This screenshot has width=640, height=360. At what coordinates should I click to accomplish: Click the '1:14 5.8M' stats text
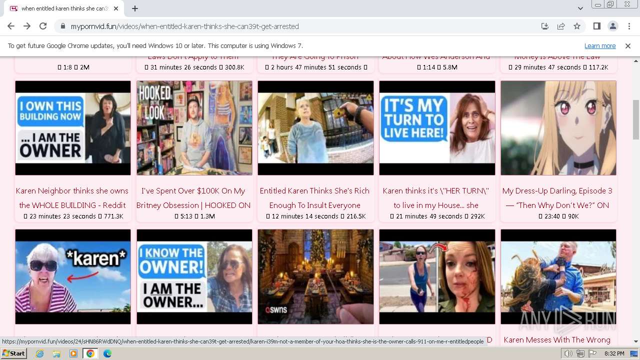pyautogui.click(x=437, y=67)
